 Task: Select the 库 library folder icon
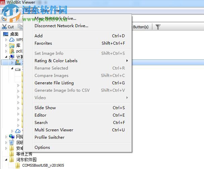pyautogui.click(x=12, y=45)
